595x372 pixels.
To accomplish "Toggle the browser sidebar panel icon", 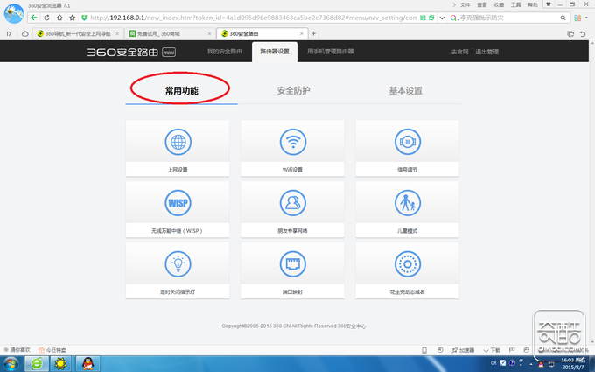I will pos(9,34).
